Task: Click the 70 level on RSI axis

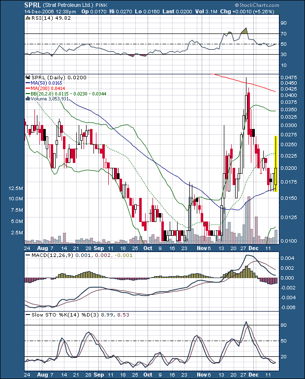Action: (x=283, y=34)
